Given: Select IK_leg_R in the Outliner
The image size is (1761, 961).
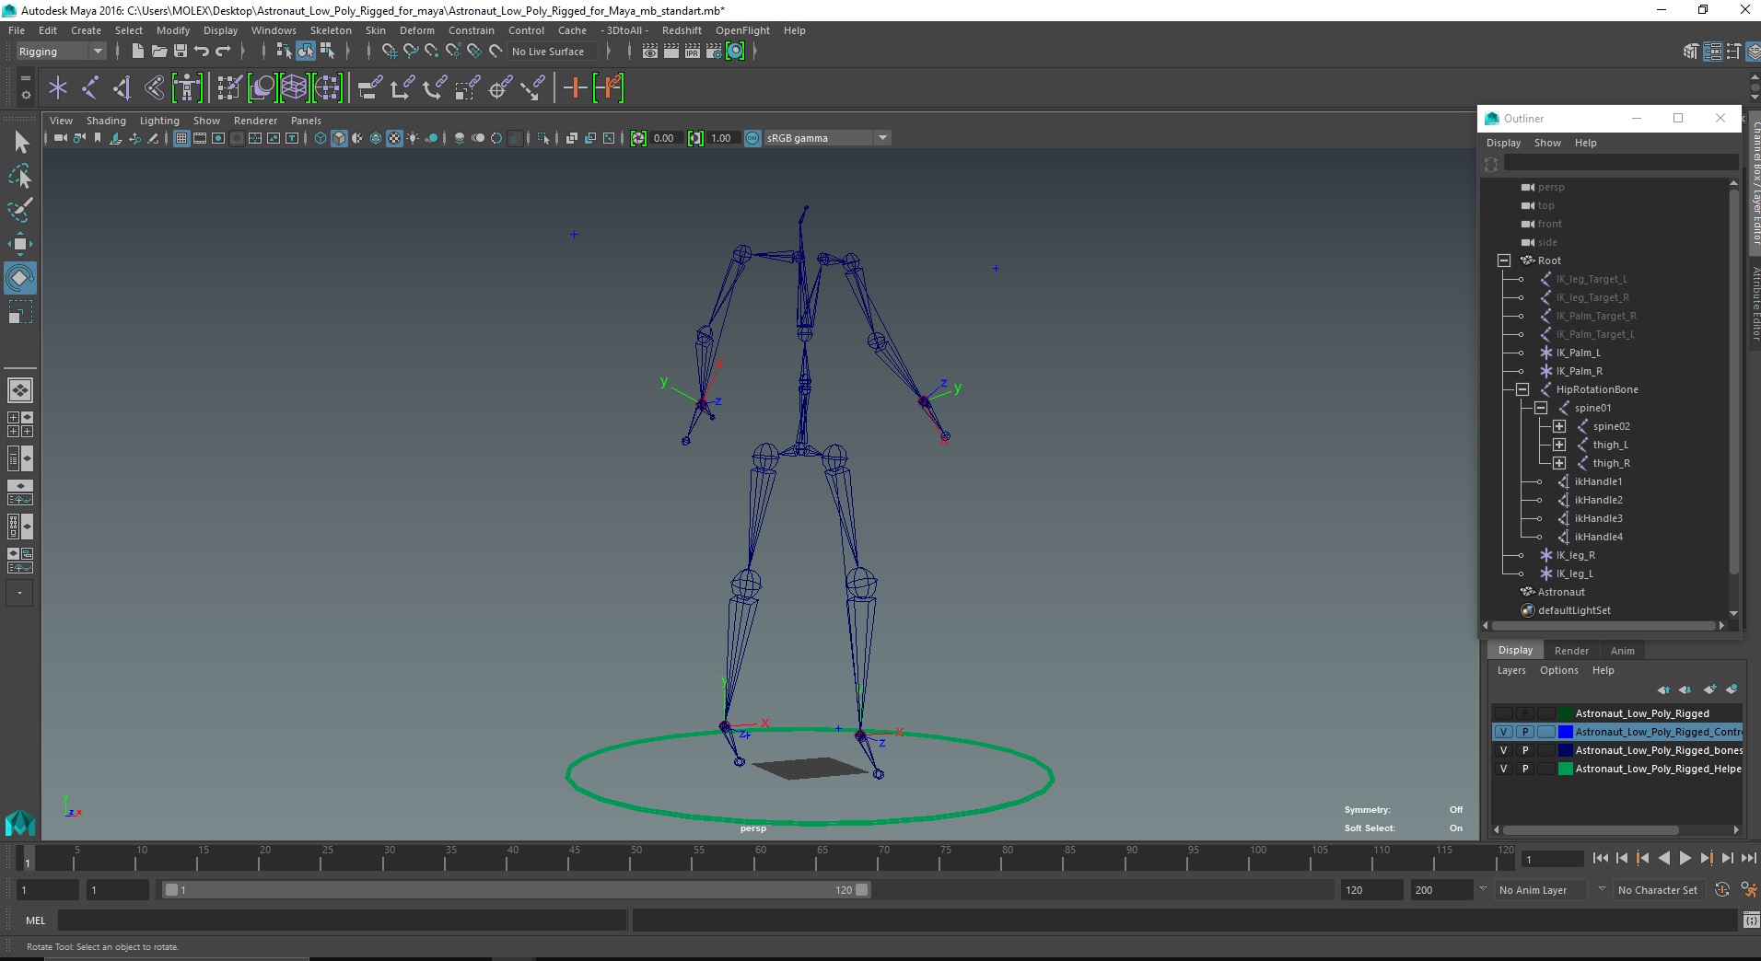Looking at the screenshot, I should [x=1575, y=555].
